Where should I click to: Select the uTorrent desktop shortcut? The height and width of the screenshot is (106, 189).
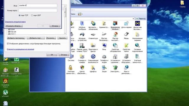point(5,93)
